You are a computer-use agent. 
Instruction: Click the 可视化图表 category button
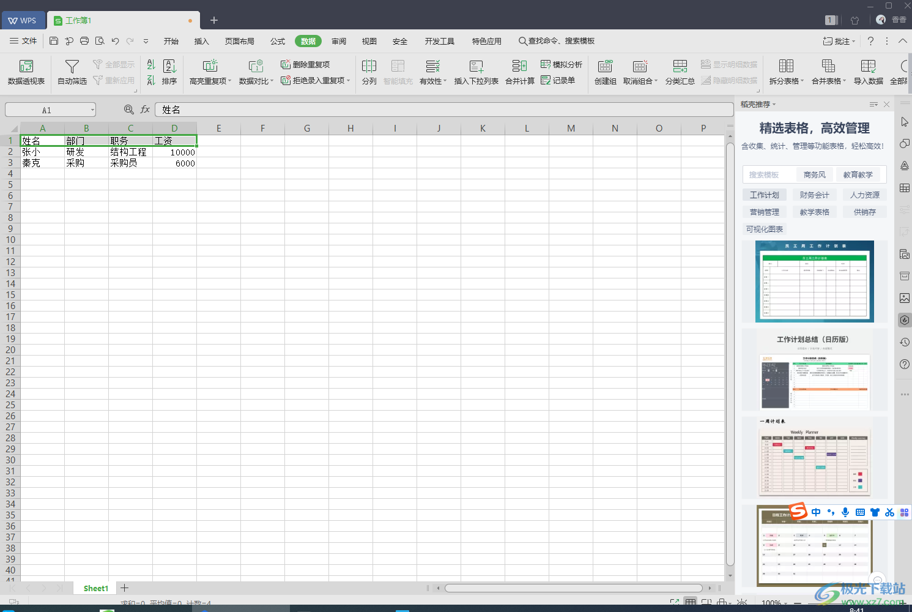tap(764, 229)
